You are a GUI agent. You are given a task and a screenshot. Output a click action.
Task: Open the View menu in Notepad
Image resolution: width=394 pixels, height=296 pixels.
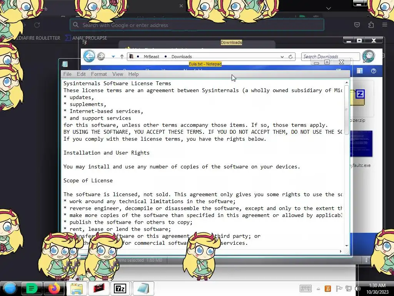118,74
